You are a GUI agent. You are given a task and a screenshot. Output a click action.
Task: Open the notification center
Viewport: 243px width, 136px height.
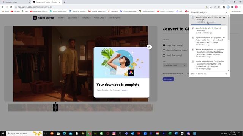pos(239,133)
